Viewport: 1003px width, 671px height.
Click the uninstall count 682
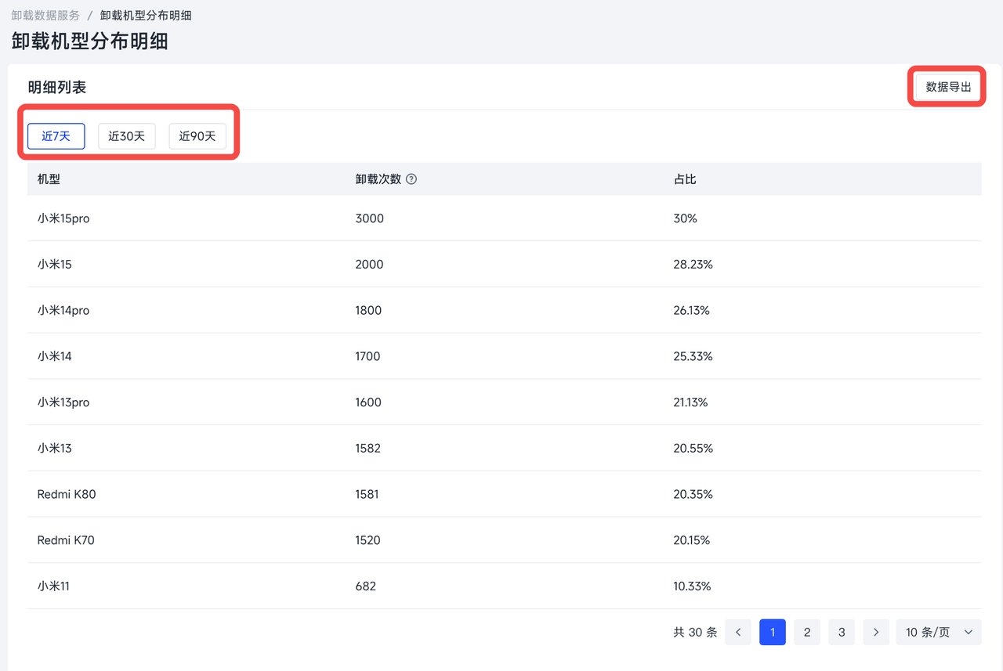[x=366, y=586]
